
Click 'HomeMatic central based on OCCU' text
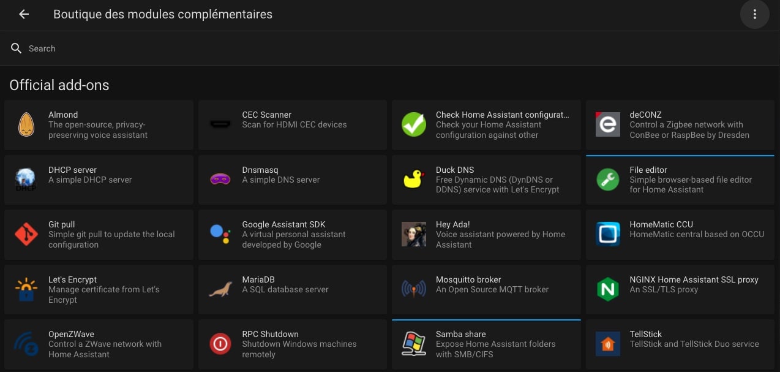[x=697, y=234]
